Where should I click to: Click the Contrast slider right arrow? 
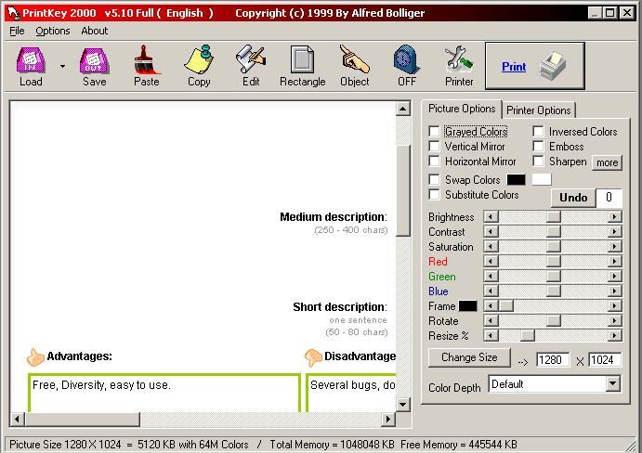614,232
